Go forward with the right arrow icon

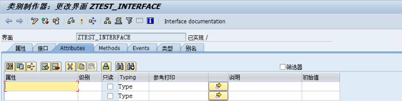click(20, 21)
